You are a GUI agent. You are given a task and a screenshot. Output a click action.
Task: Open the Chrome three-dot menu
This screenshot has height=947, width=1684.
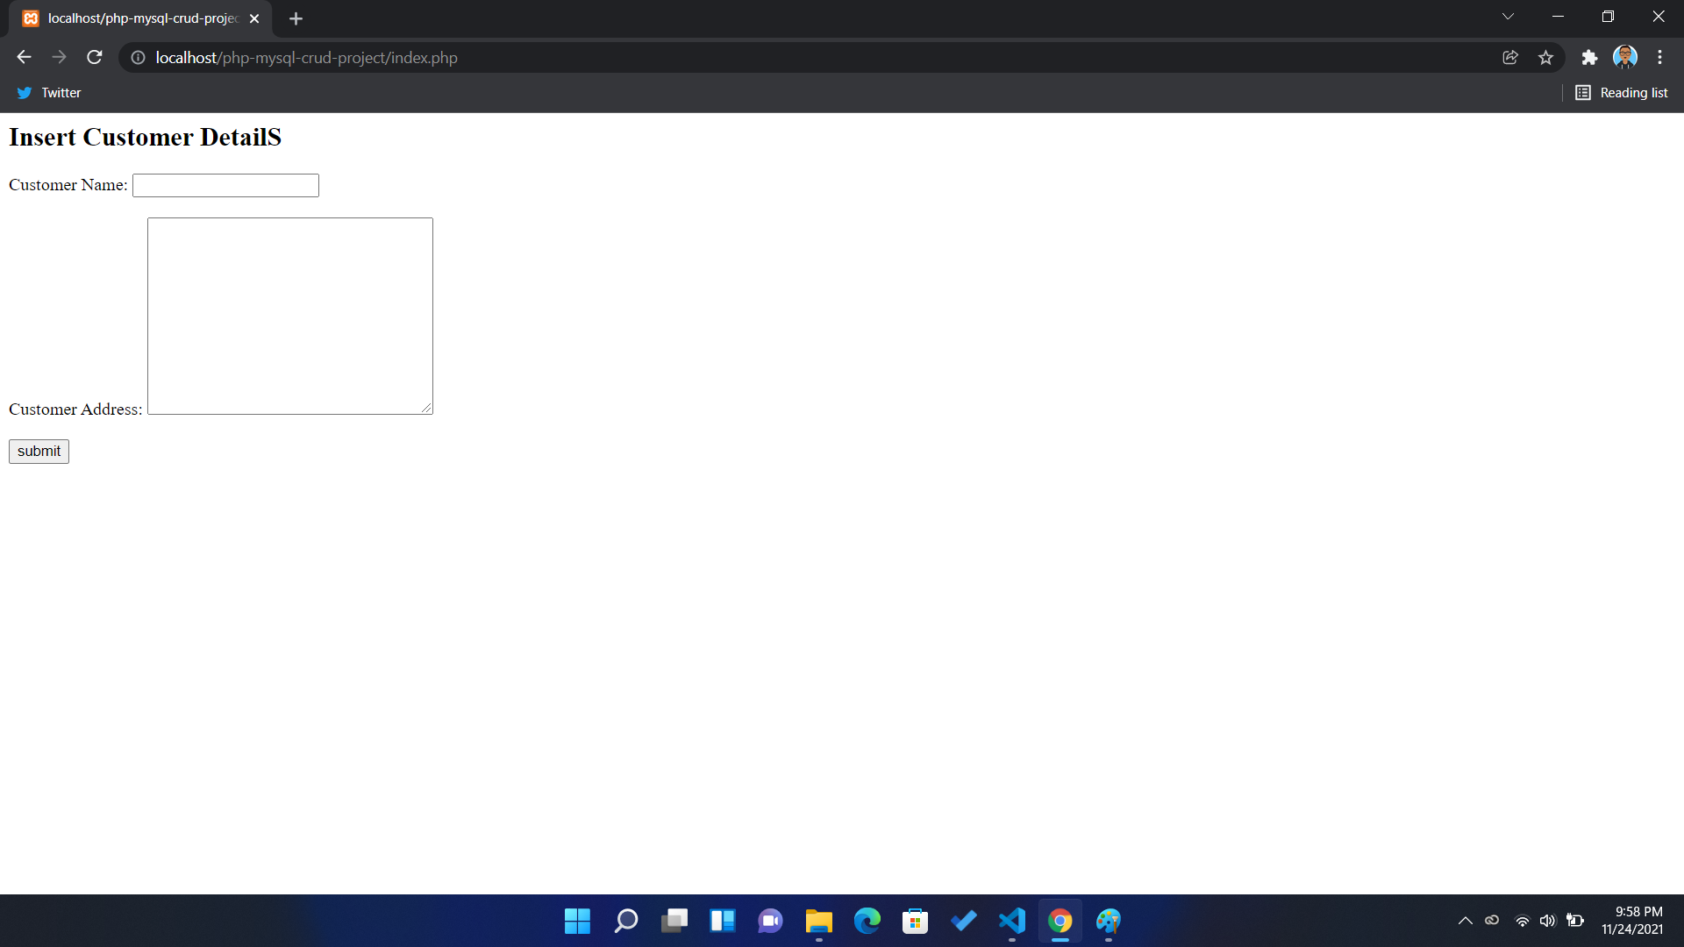pyautogui.click(x=1659, y=57)
